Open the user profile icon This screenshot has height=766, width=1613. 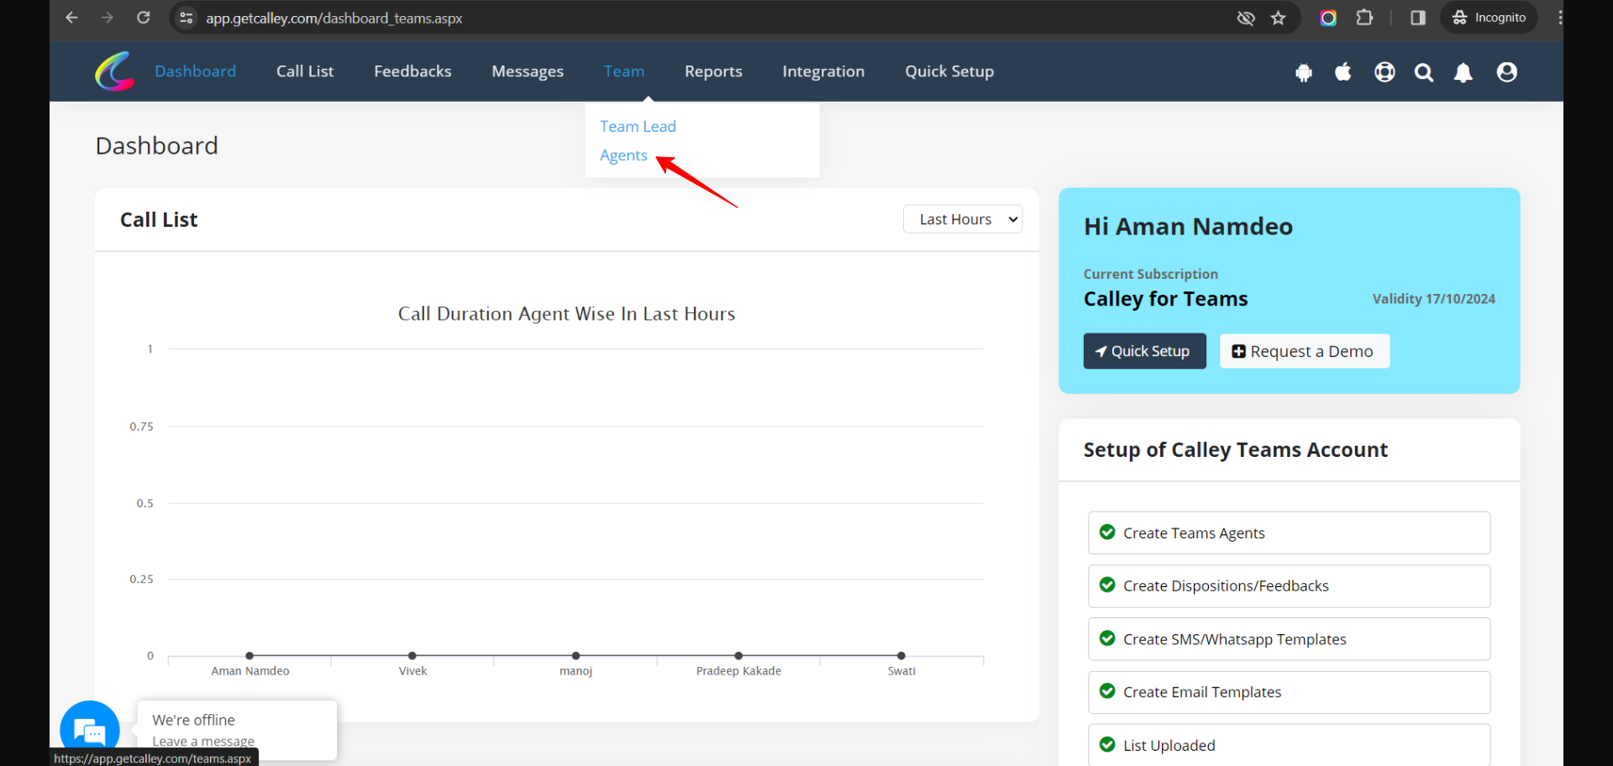[x=1507, y=72]
